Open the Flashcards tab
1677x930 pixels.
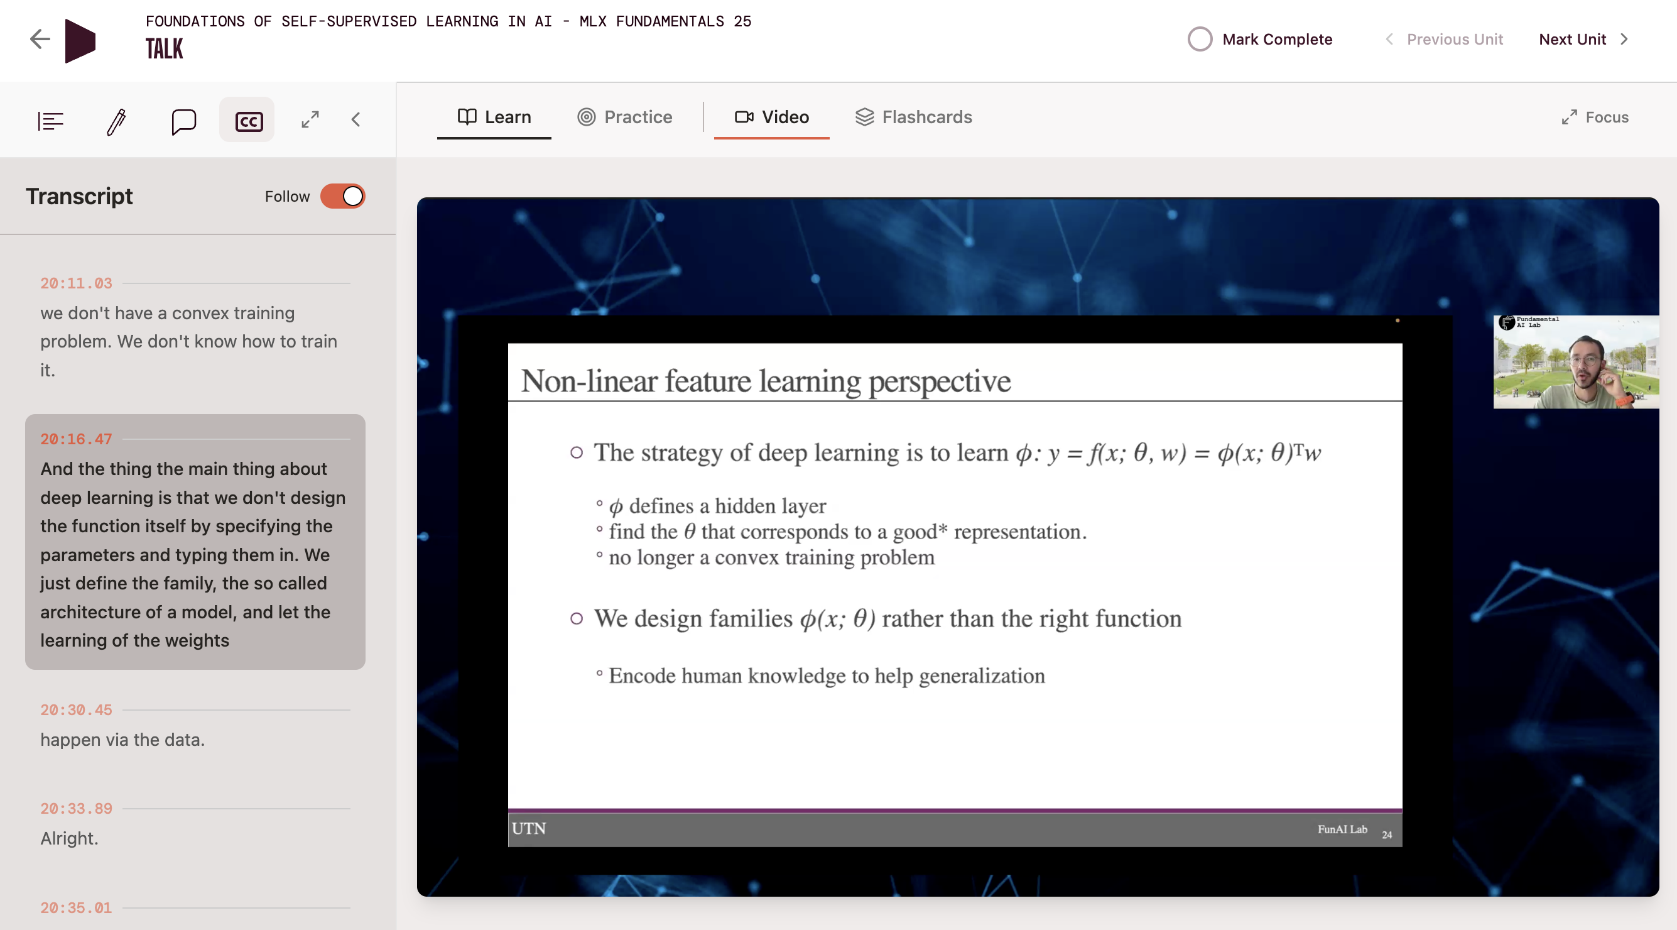913,117
